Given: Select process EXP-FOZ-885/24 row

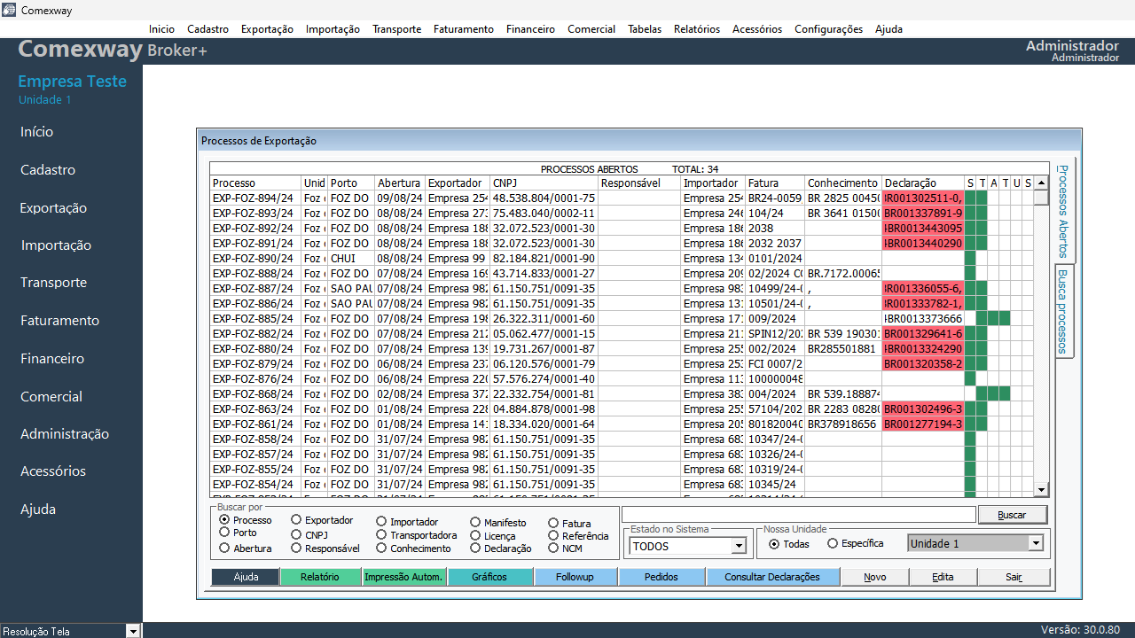Looking at the screenshot, I should [x=622, y=319].
